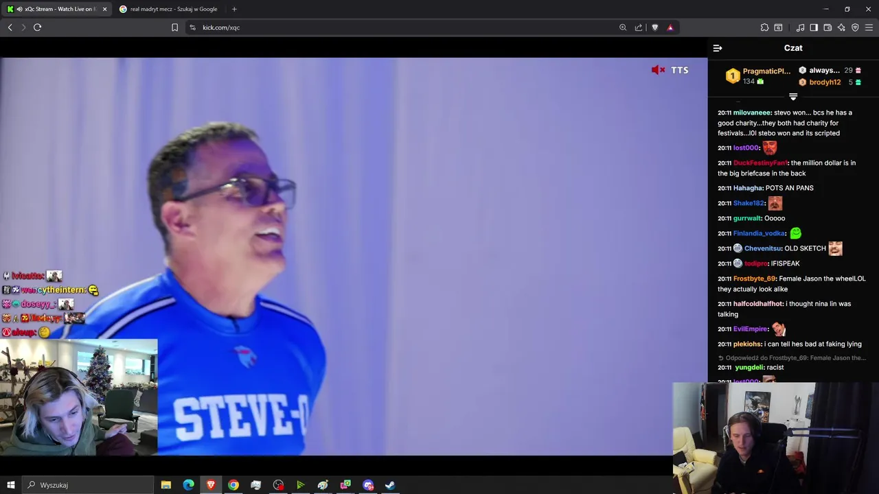This screenshot has width=879, height=494.
Task: Open PragmaticPl... top gifter profile
Action: point(766,71)
